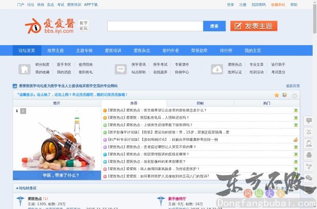This screenshot has width=317, height=209.
Task: Click the syringe and pills carousel image
Action: click(x=57, y=139)
